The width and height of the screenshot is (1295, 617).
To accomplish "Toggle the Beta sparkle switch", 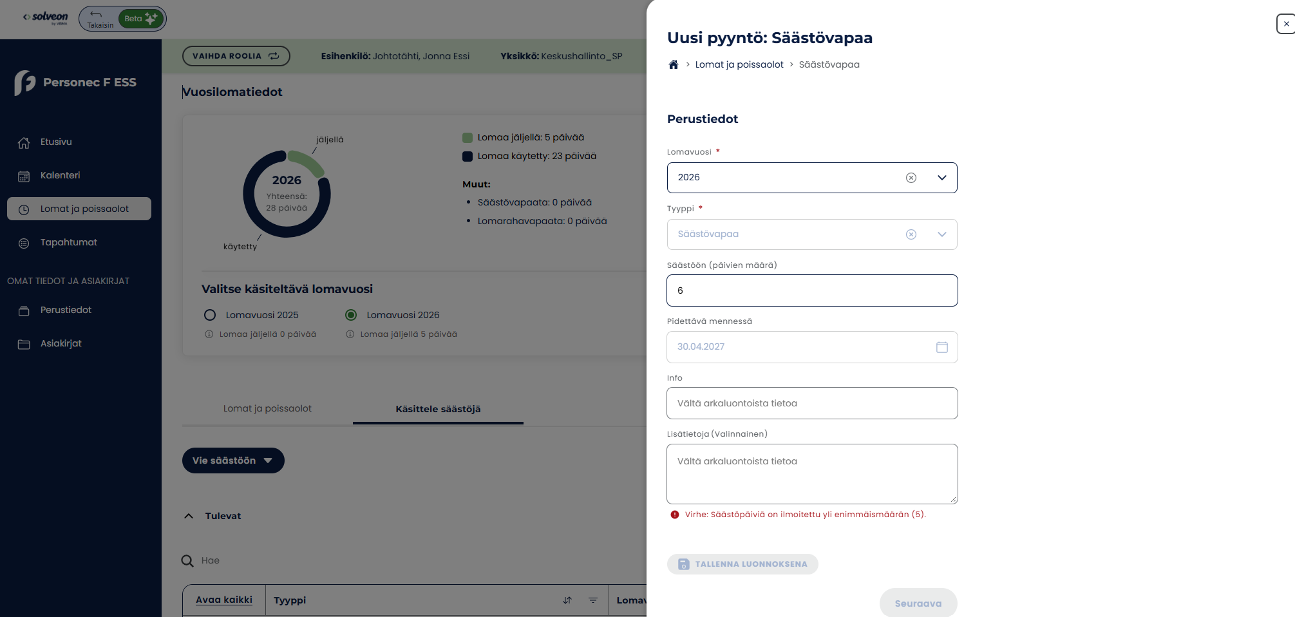I will (141, 19).
